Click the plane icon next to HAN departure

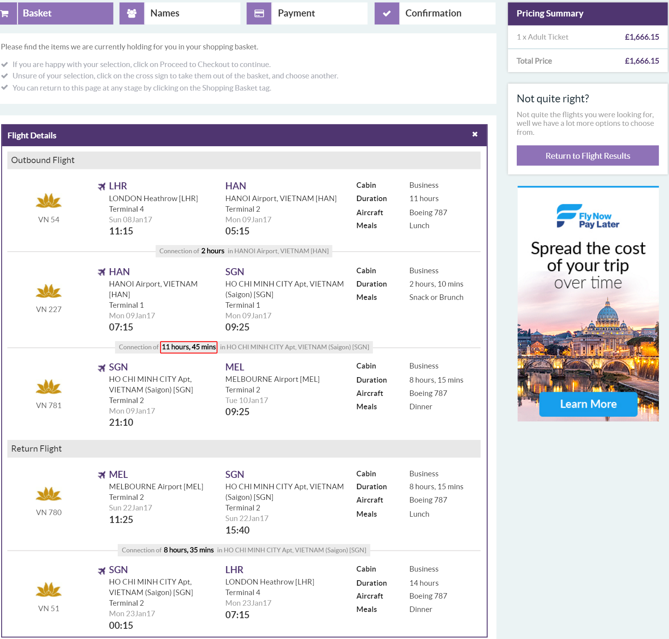[x=102, y=272]
